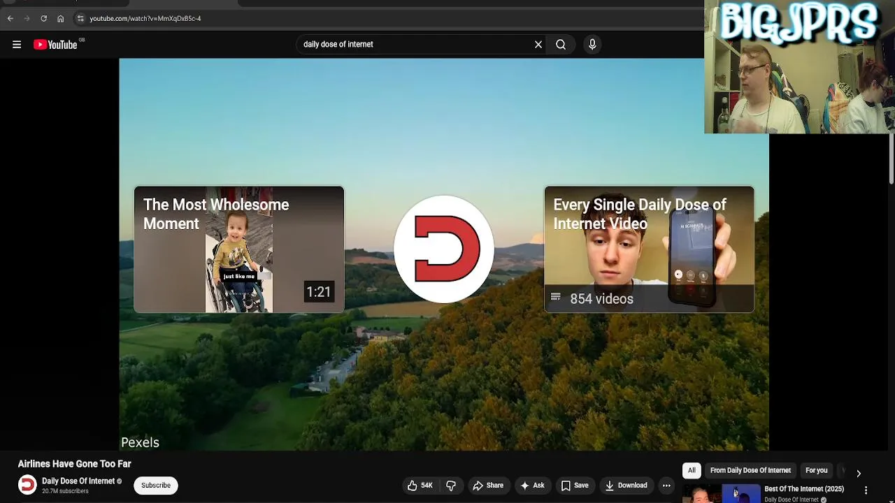Screen dimensions: 895x503
Task: Run search with the magnifier icon
Action: tap(561, 45)
